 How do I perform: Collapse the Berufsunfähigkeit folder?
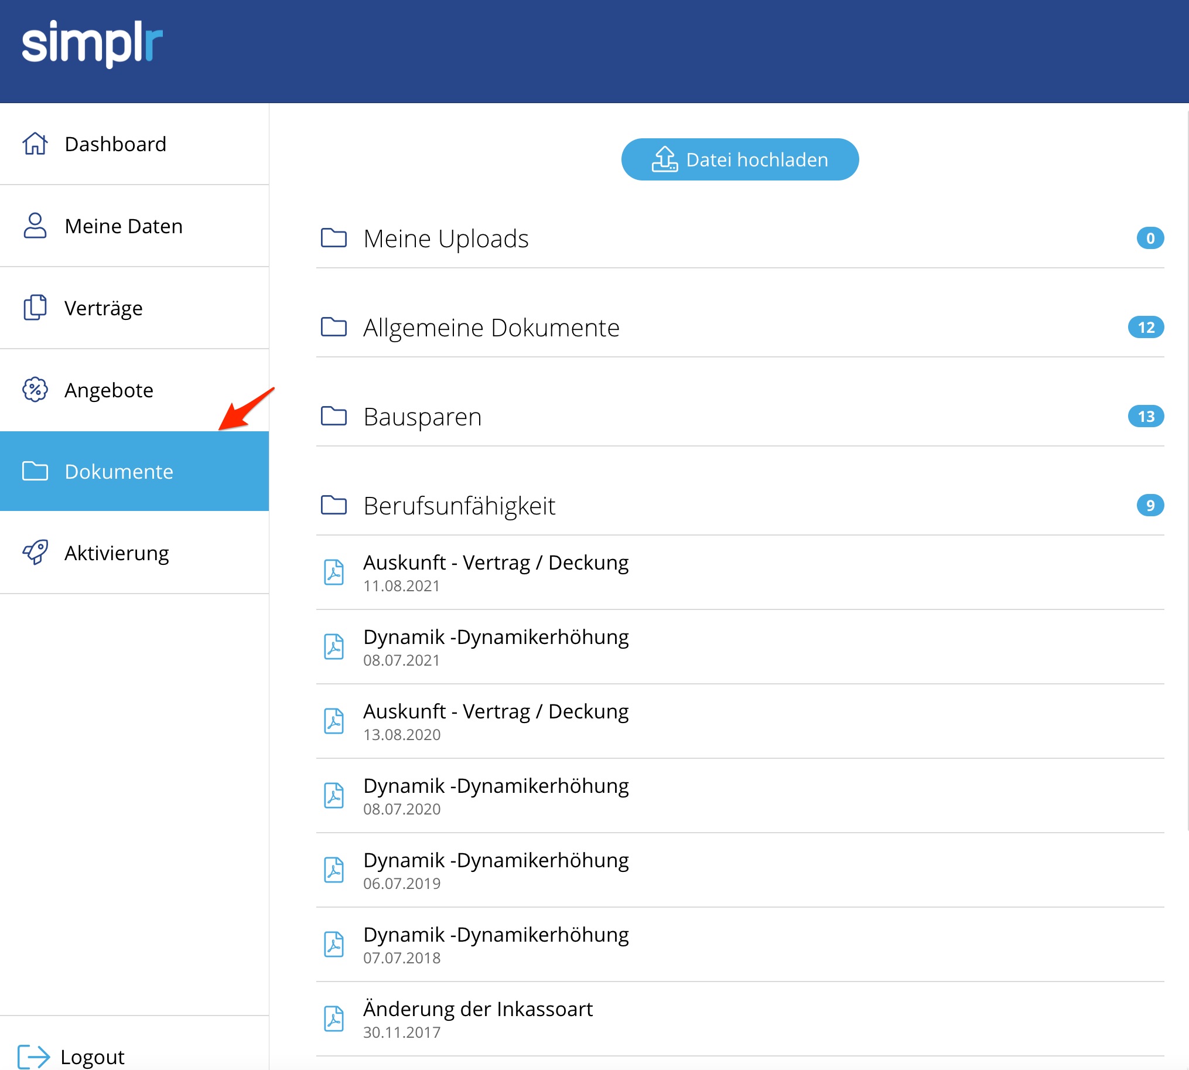(459, 506)
